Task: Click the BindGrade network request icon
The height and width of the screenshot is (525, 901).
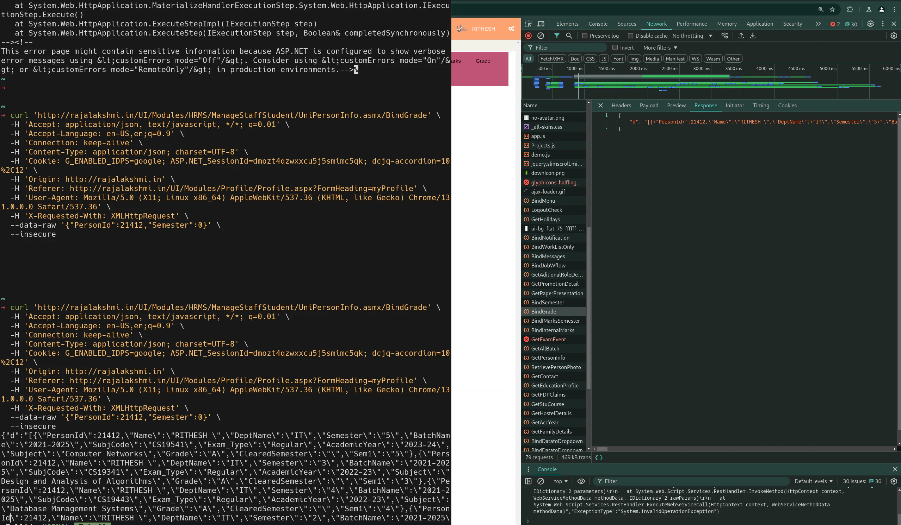Action: [x=527, y=311]
